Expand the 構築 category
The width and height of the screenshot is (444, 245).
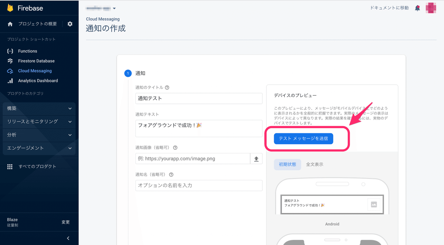(x=39, y=108)
